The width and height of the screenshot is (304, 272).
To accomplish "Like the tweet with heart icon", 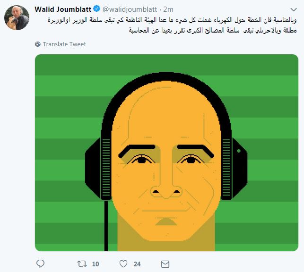I will pyautogui.click(x=123, y=263).
